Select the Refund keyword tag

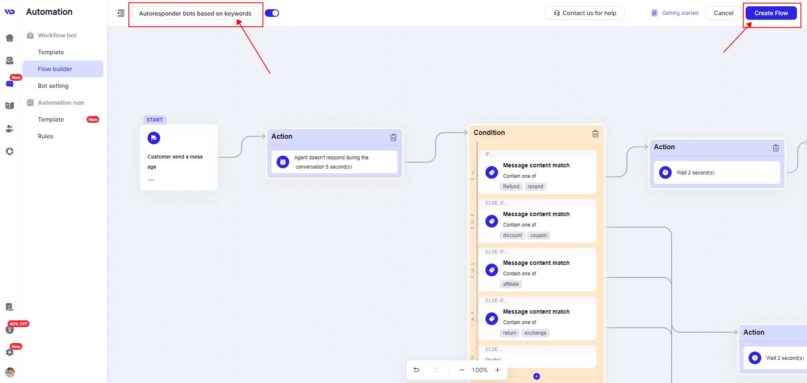point(511,187)
